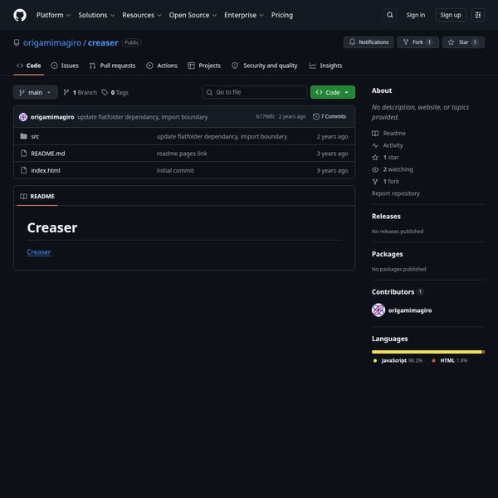The height and width of the screenshot is (498, 498).
Task: Click the fork icon in Fork button
Action: pos(406,42)
